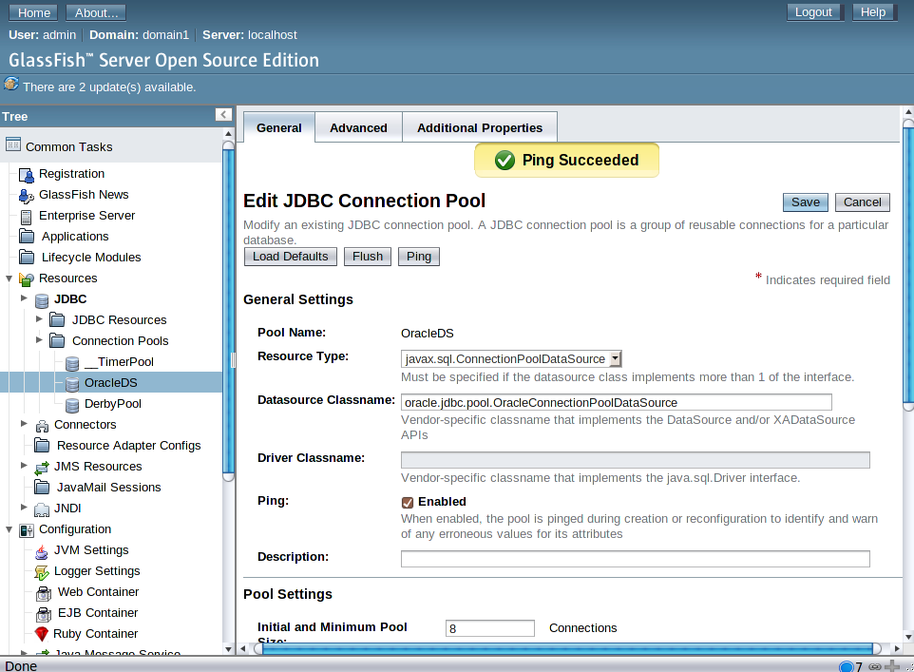Click the Load Defaults button
The height and width of the screenshot is (672, 914).
[290, 256]
